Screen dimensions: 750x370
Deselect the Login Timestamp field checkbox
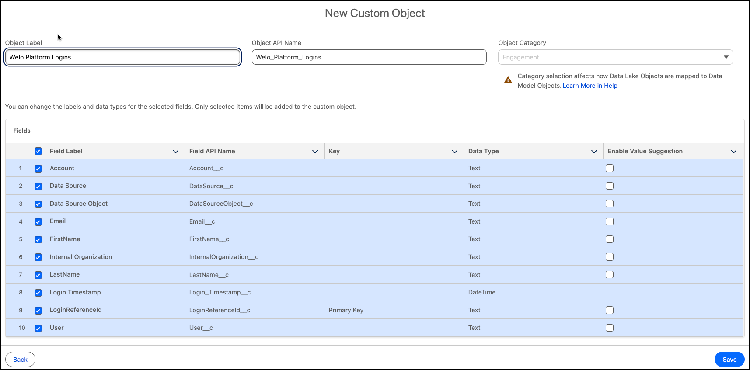pyautogui.click(x=38, y=293)
